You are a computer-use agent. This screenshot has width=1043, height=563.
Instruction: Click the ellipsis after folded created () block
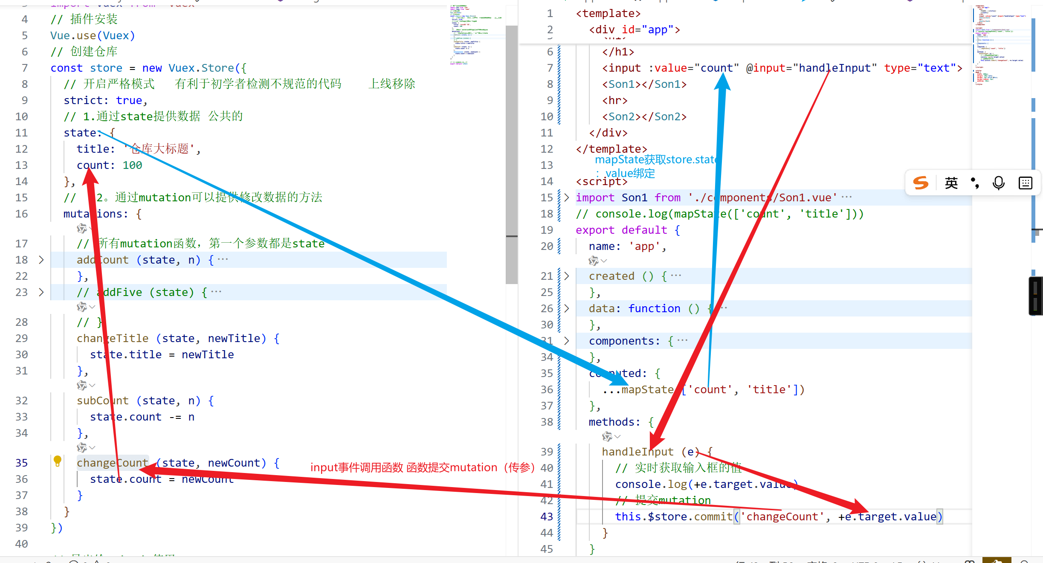(x=676, y=276)
